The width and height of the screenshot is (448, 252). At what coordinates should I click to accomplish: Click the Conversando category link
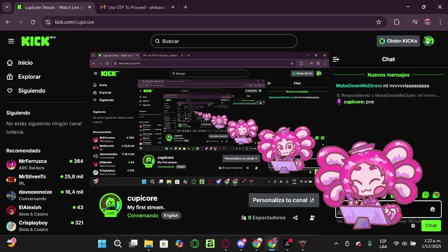tap(143, 216)
